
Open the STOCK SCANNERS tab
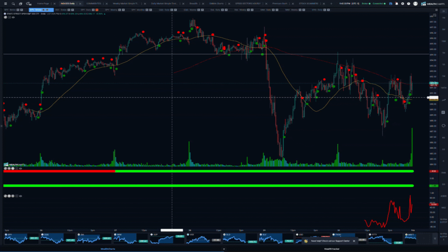[x=308, y=3]
